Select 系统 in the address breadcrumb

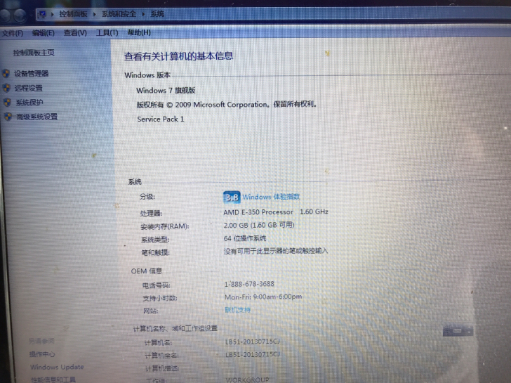(157, 14)
